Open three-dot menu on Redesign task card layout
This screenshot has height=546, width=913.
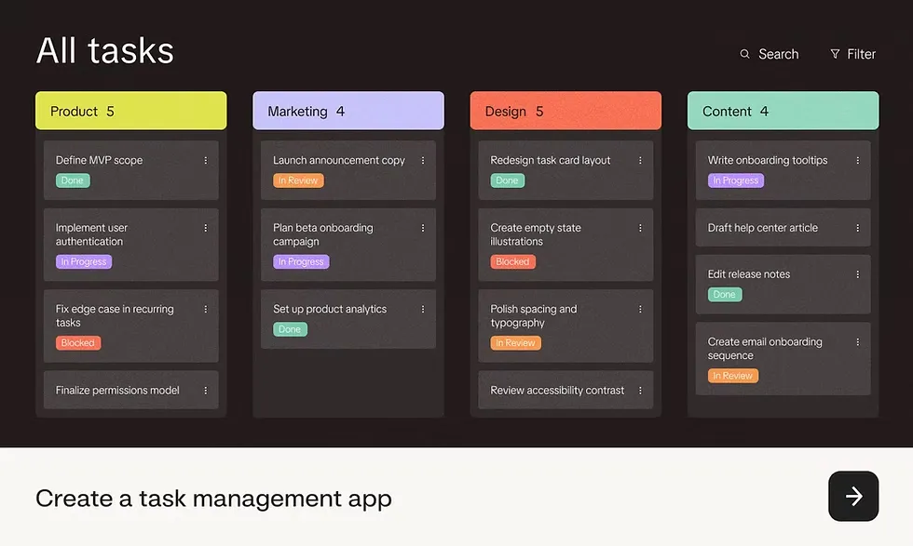[640, 161]
